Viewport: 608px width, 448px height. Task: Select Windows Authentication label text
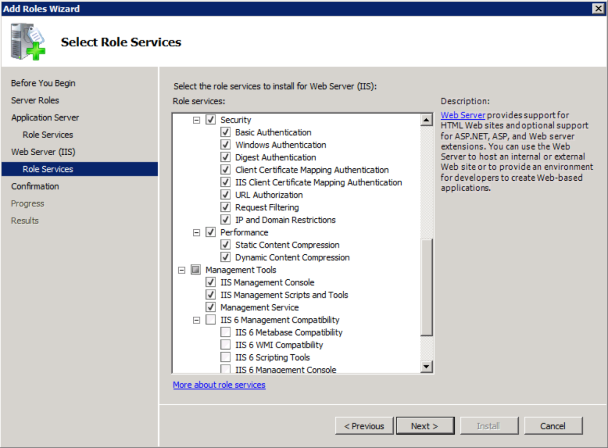(281, 145)
